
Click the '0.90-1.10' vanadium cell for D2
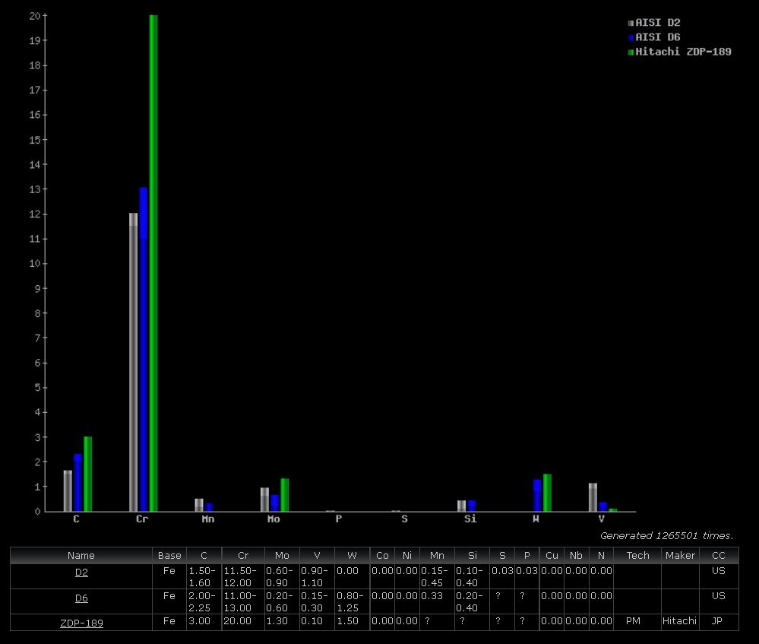coord(317,576)
